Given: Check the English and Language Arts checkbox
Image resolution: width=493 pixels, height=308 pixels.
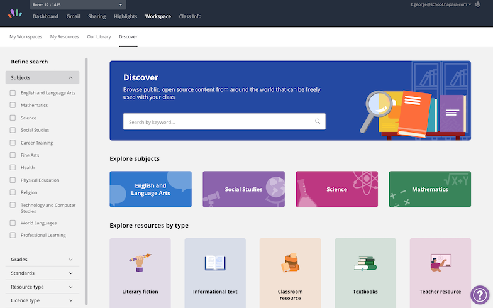Looking at the screenshot, I should point(13,93).
